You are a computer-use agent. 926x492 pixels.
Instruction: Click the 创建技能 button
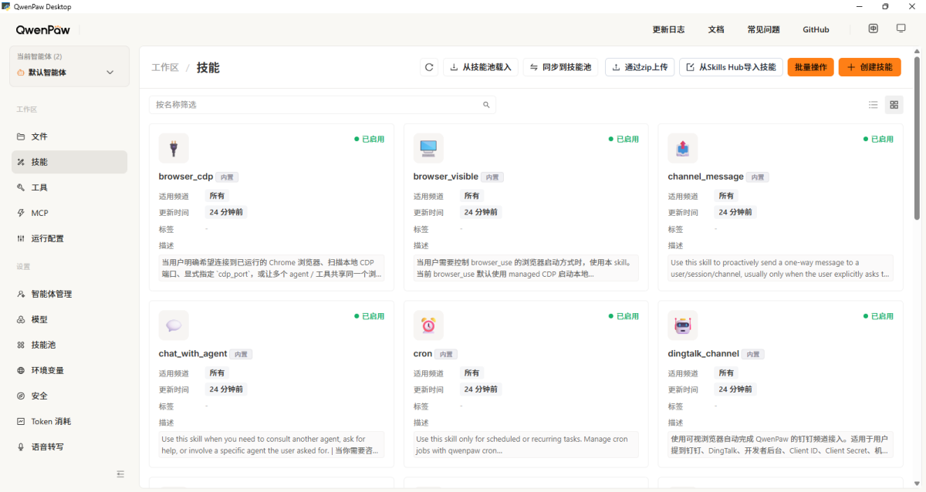coord(870,67)
